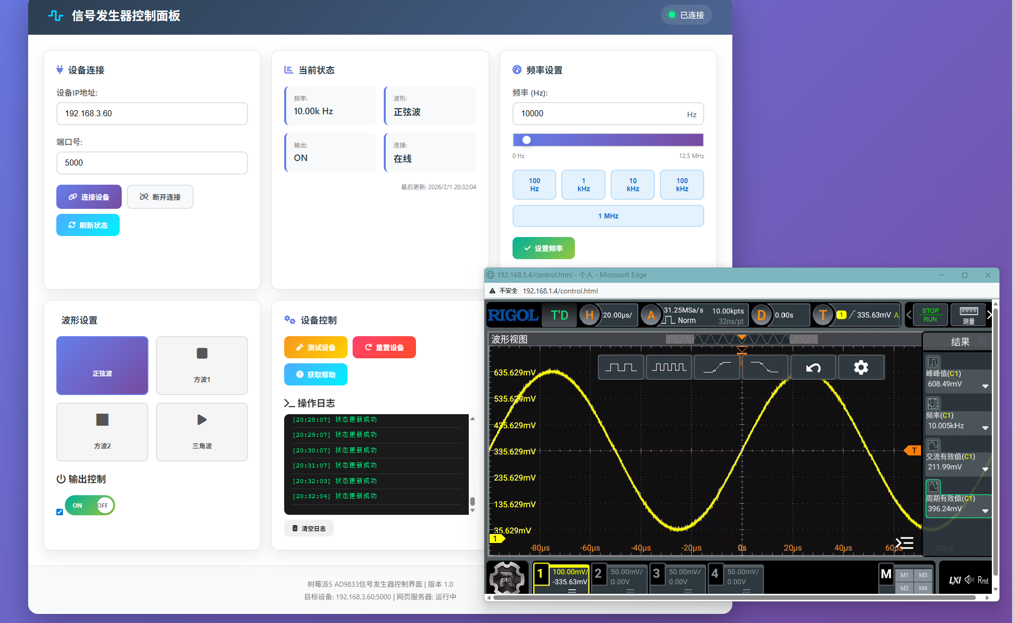Expand the 频率(C1) measurement dropdown

(x=985, y=428)
